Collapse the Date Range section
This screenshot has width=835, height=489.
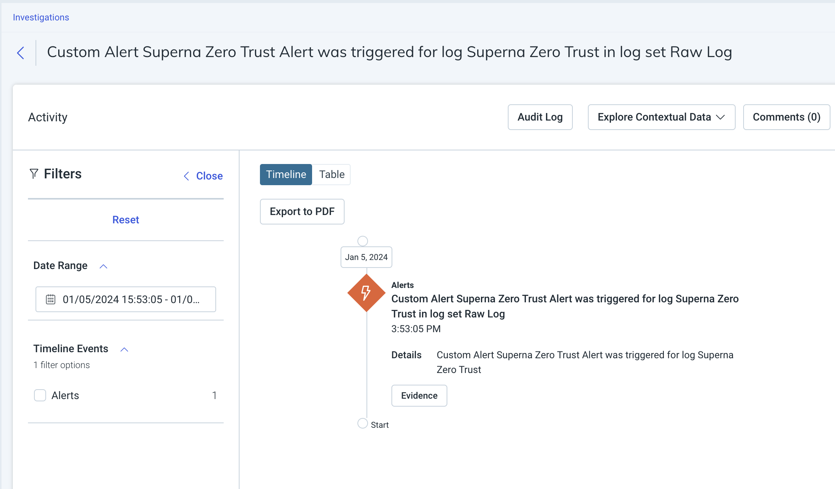tap(103, 266)
